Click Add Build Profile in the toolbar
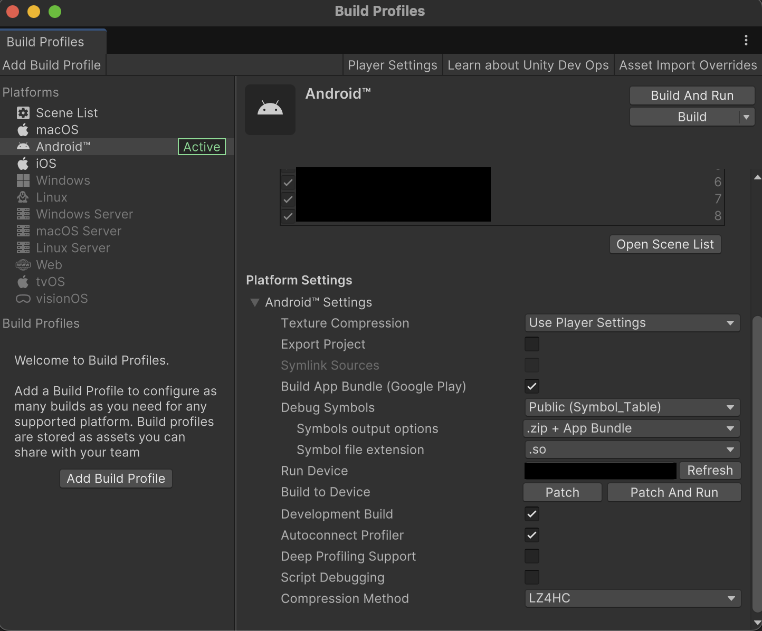762x631 pixels. (x=52, y=65)
